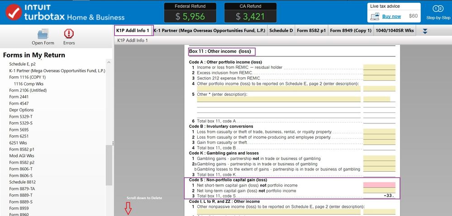
Task: Switch to the Schedule D tab
Action: pos(281,31)
